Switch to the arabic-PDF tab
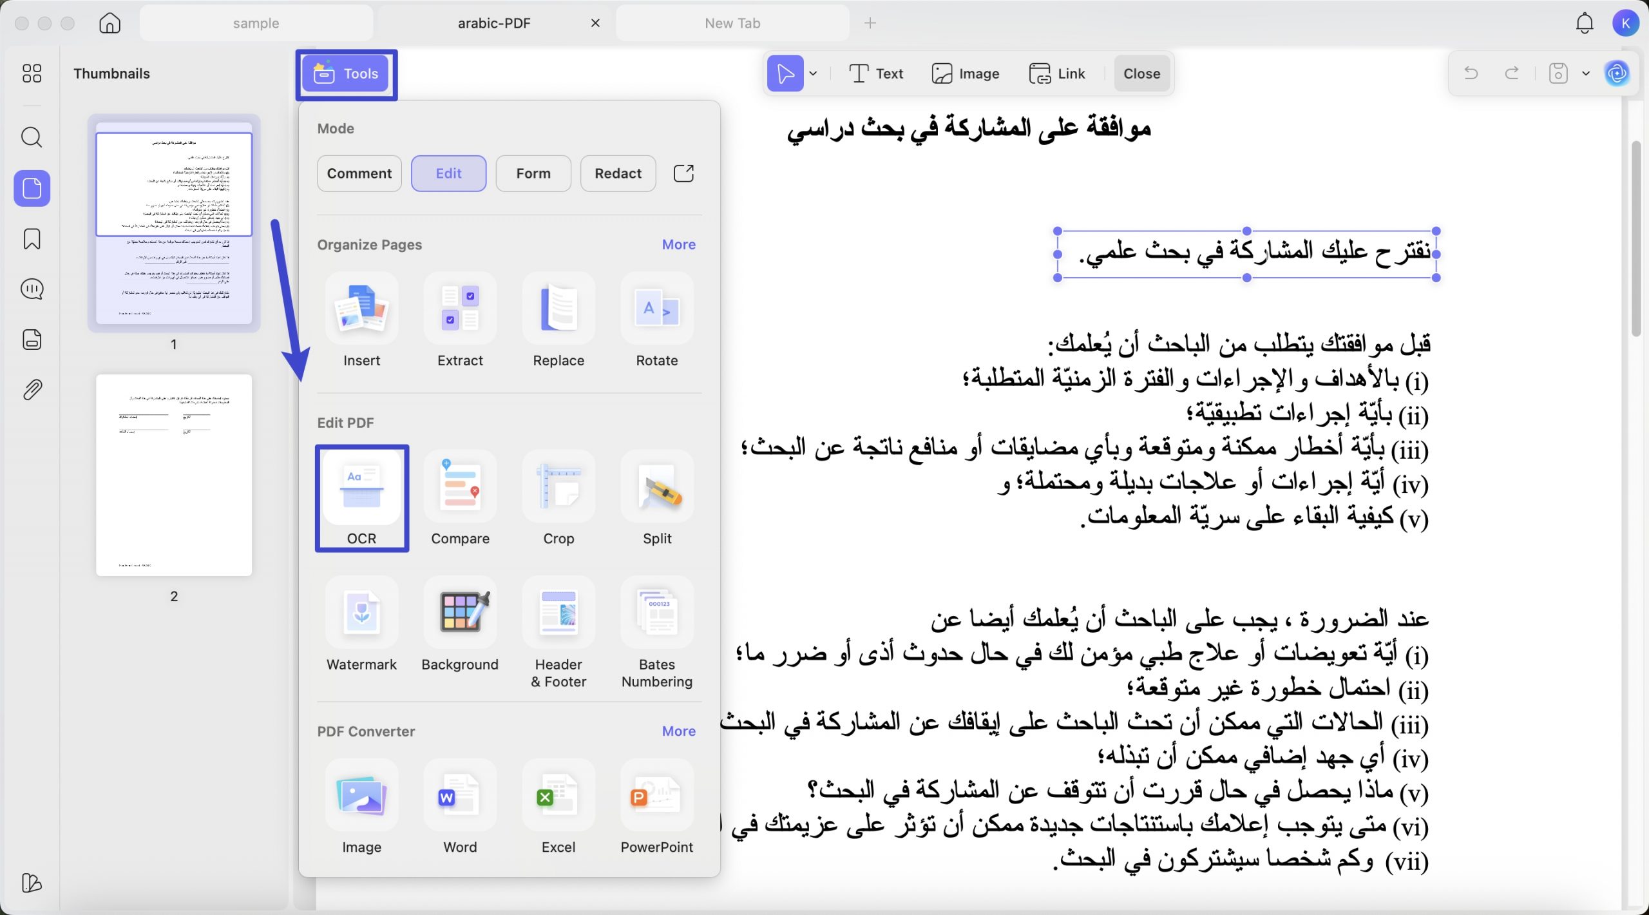The width and height of the screenshot is (1649, 915). [x=493, y=23]
